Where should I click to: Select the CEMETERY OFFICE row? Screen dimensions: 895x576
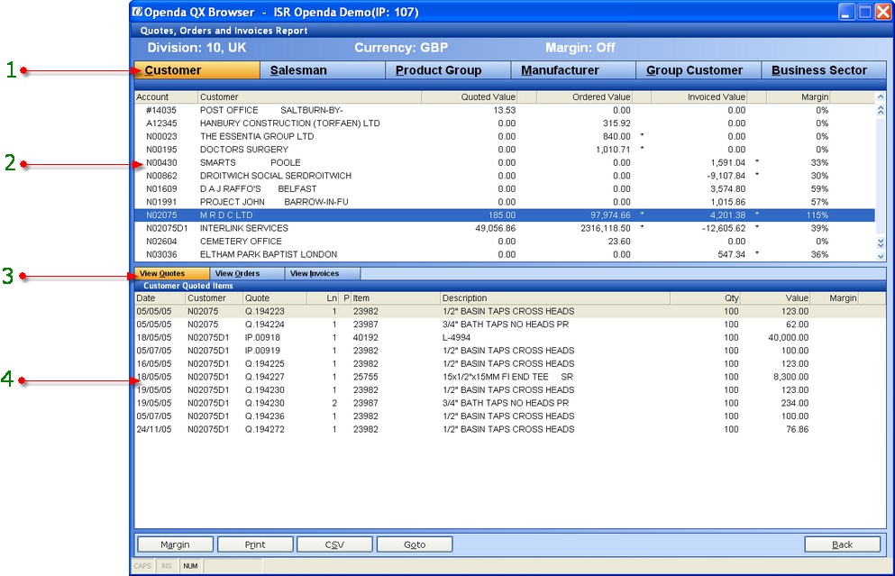click(x=505, y=242)
